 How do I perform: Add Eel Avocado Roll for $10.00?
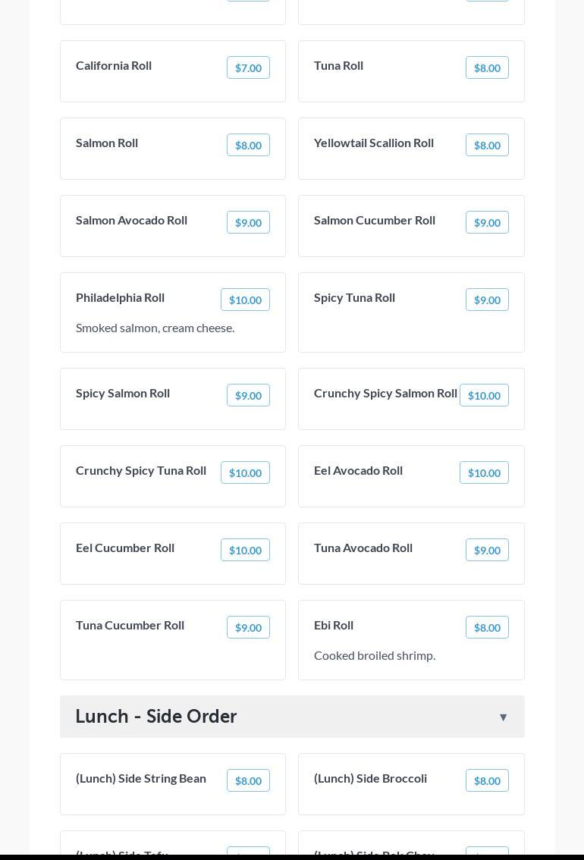[x=484, y=472]
